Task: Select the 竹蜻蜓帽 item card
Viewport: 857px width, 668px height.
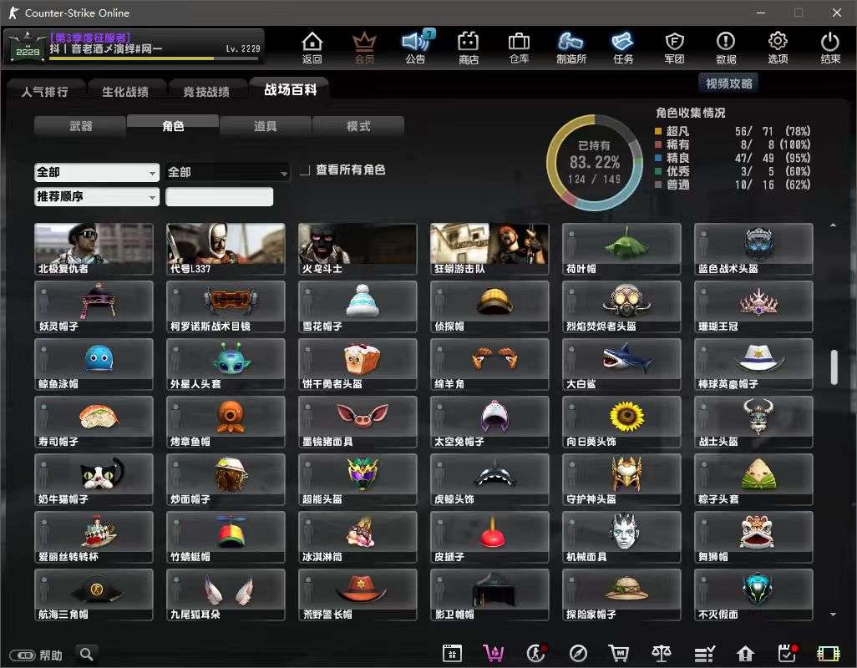Action: point(226,537)
